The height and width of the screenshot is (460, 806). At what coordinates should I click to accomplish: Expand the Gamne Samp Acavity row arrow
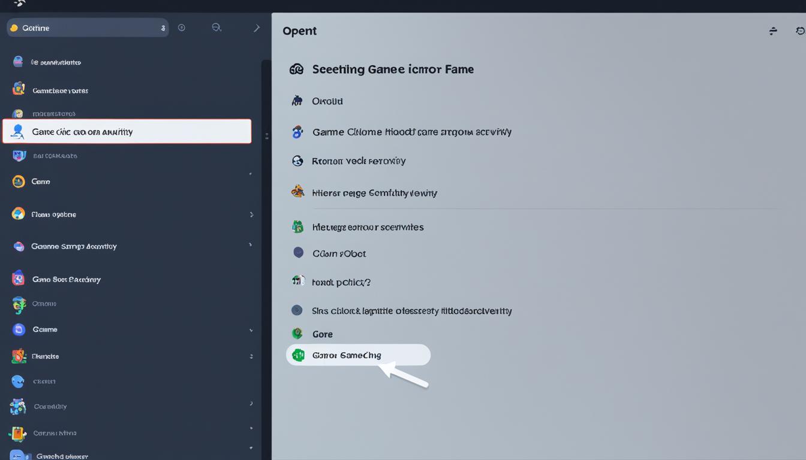[x=251, y=244]
